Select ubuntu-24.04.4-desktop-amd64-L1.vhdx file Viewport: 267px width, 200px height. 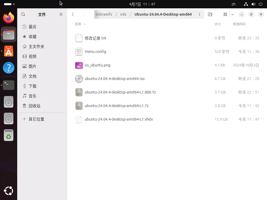(x=167, y=119)
